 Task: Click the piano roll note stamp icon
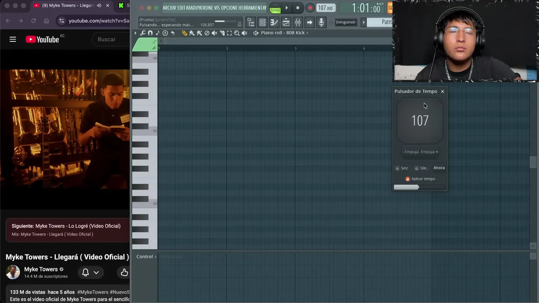click(157, 33)
